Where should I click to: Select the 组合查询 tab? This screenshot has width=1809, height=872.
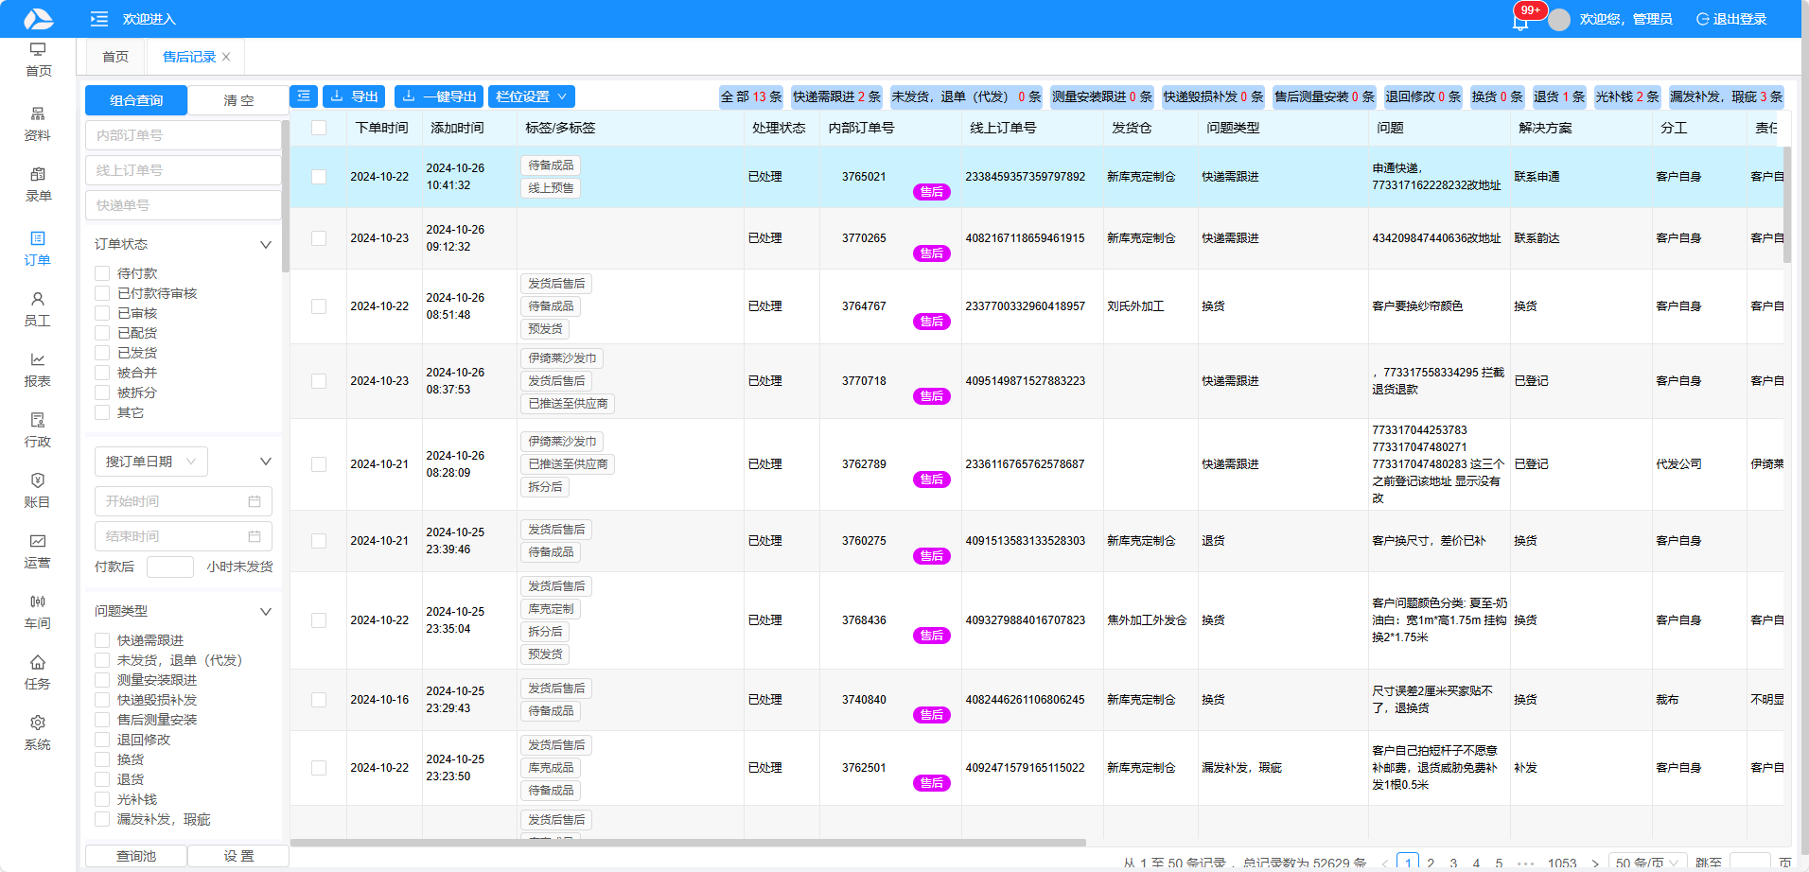coord(136,100)
